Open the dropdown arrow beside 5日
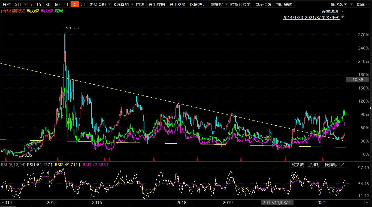The width and height of the screenshot is (372, 207). coord(25,4)
